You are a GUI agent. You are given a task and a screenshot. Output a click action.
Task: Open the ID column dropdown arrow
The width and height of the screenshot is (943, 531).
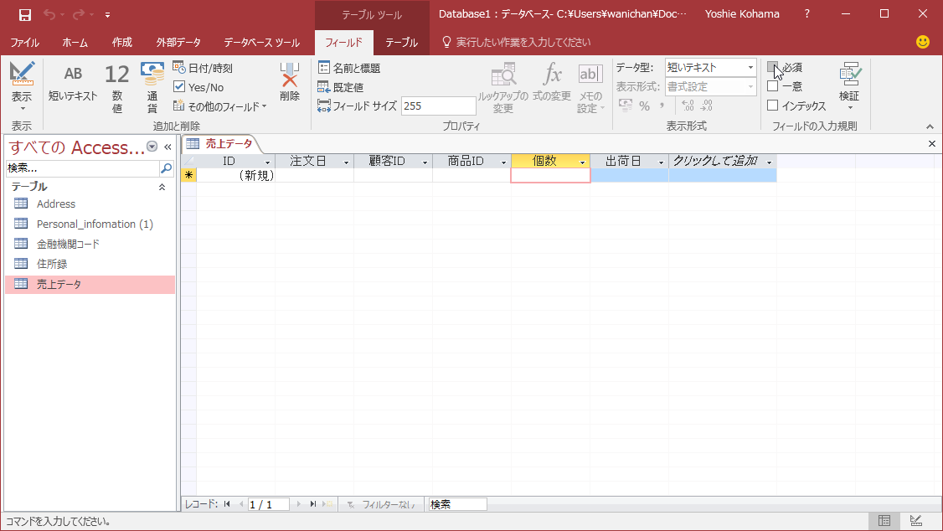(268, 162)
